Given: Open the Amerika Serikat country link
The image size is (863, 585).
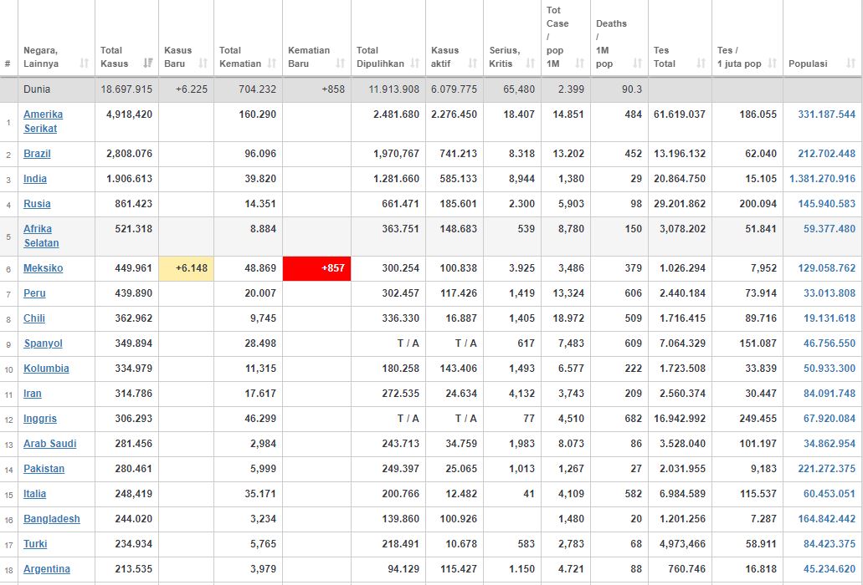Looking at the screenshot, I should [x=43, y=121].
